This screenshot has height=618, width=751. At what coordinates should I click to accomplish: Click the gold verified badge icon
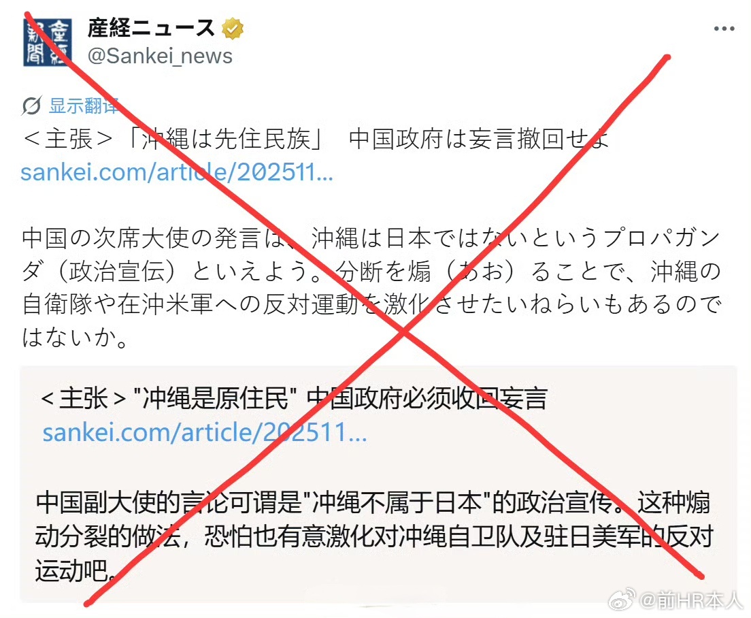(233, 29)
